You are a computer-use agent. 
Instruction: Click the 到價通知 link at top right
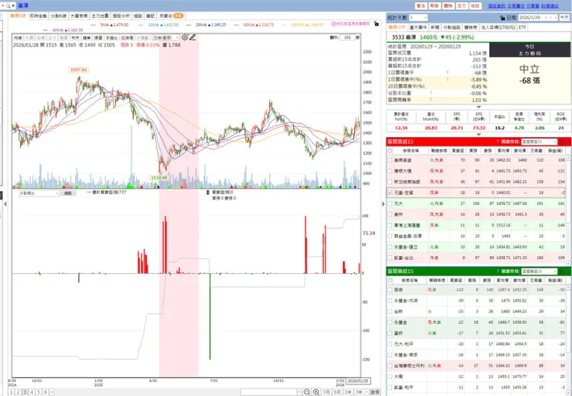click(550, 6)
